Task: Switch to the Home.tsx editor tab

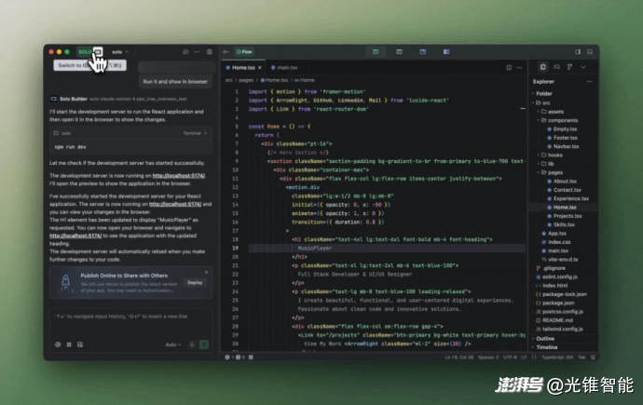Action: tap(242, 68)
